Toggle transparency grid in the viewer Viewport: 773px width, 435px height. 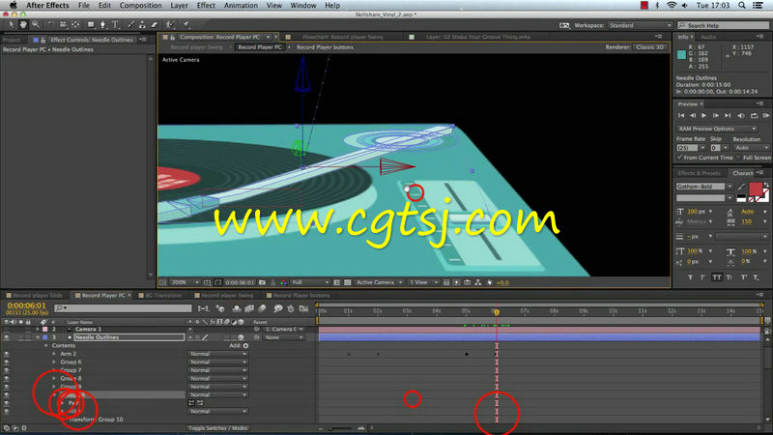pos(348,282)
